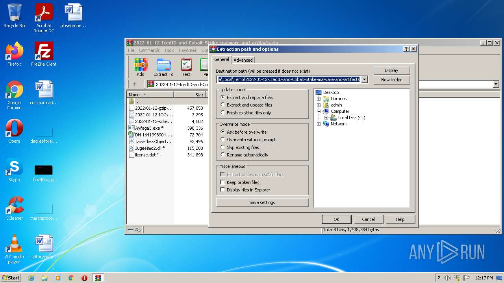Confirm extraction with OK button
Viewport: 504px width, 283px height.
tap(336, 219)
